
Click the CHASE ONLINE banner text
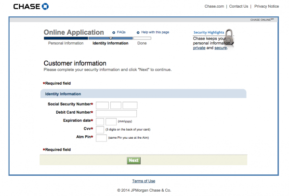point(262,20)
